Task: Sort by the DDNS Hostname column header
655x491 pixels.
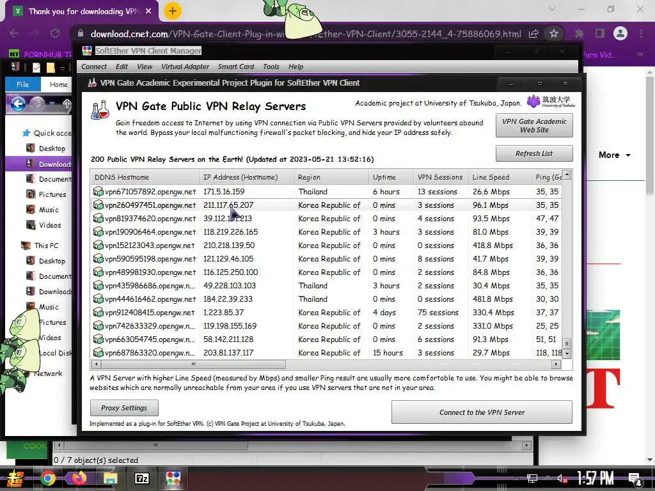Action: point(145,177)
